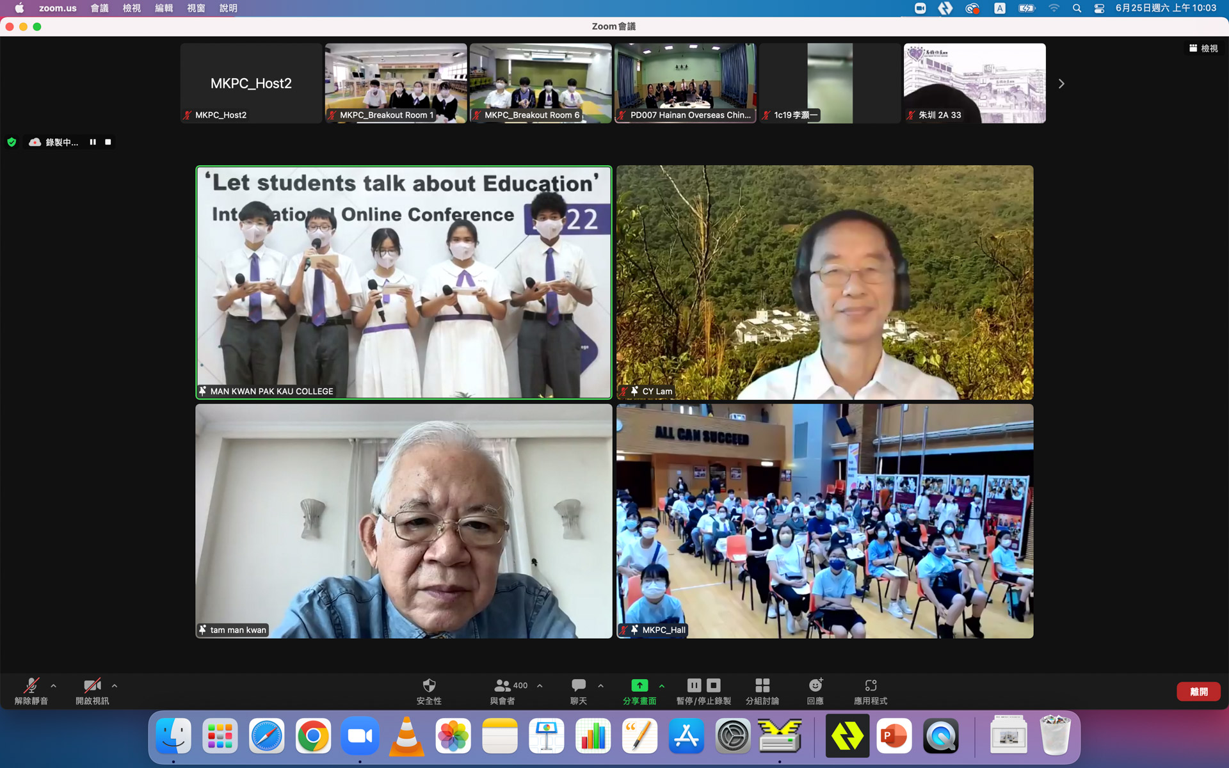This screenshot has height=768, width=1229.
Task: Open Numbers from the Dock
Action: (x=593, y=736)
